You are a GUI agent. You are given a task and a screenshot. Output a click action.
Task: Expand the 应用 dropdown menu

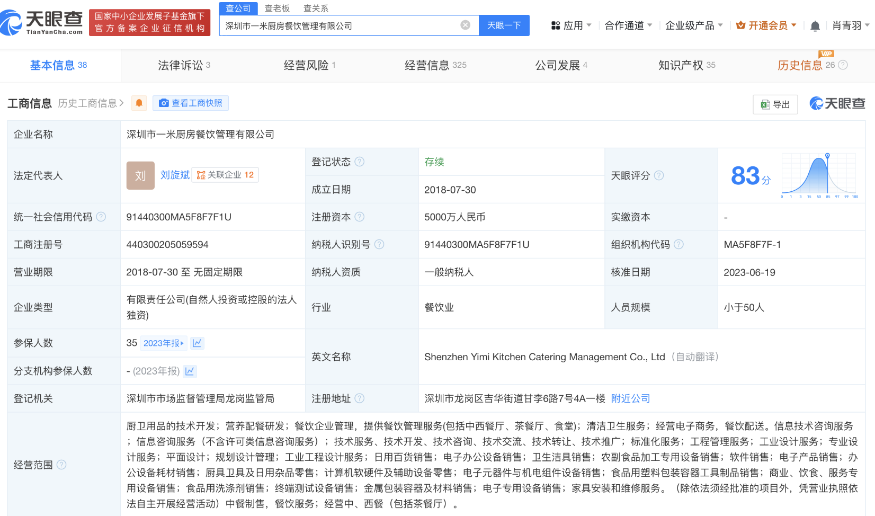(x=572, y=25)
